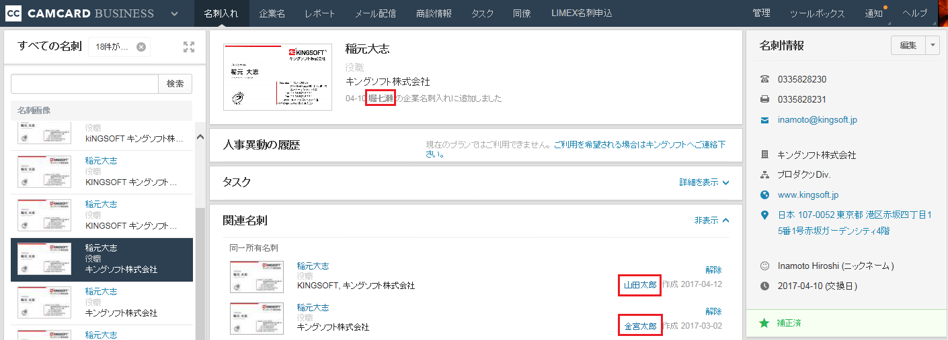Open the dropdown arrow next to CAMCARD BUSINESS
This screenshot has height=340, width=948.
click(175, 13)
